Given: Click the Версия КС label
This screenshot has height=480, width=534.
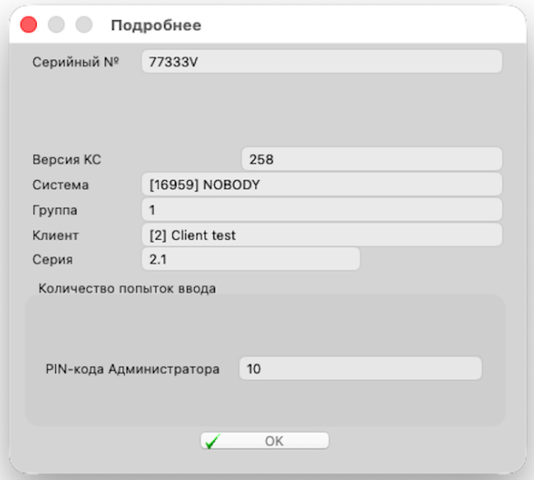Looking at the screenshot, I should click(66, 159).
